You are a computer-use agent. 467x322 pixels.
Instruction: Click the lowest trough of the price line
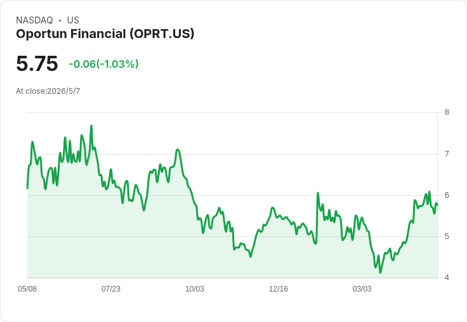(x=380, y=273)
